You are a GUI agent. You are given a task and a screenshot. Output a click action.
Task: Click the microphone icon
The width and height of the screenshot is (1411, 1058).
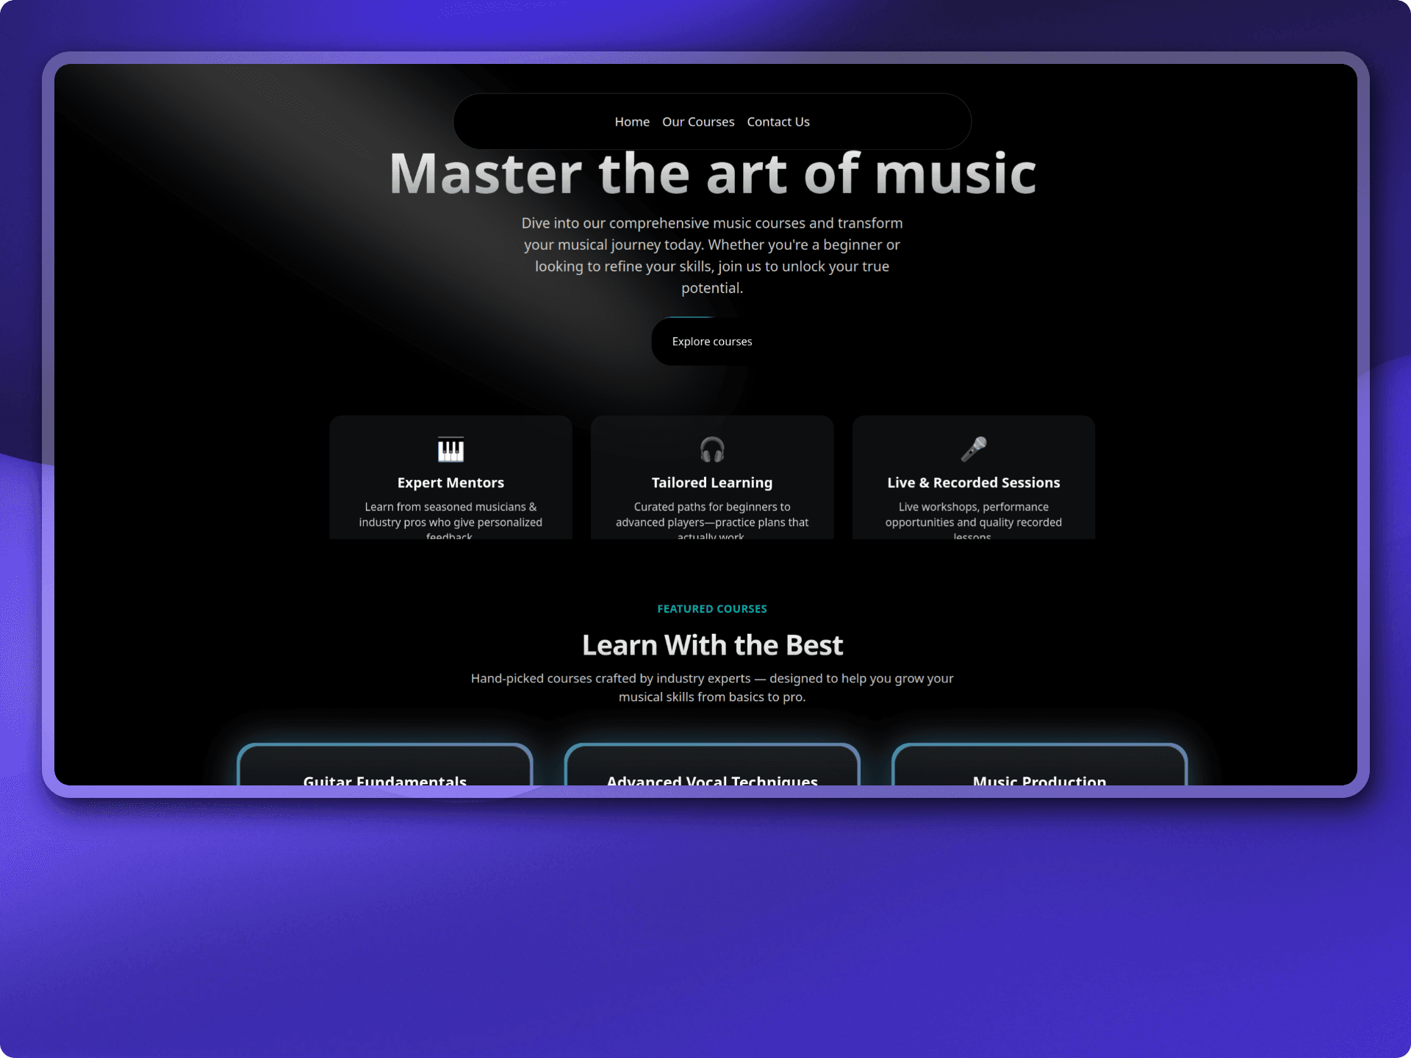974,449
